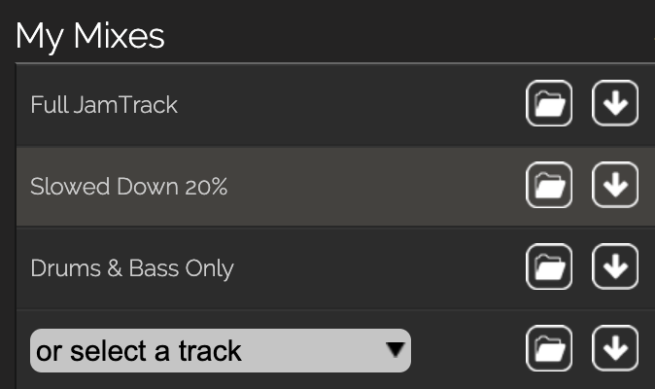Click the vertical left border of the mixes list

click(x=17, y=224)
